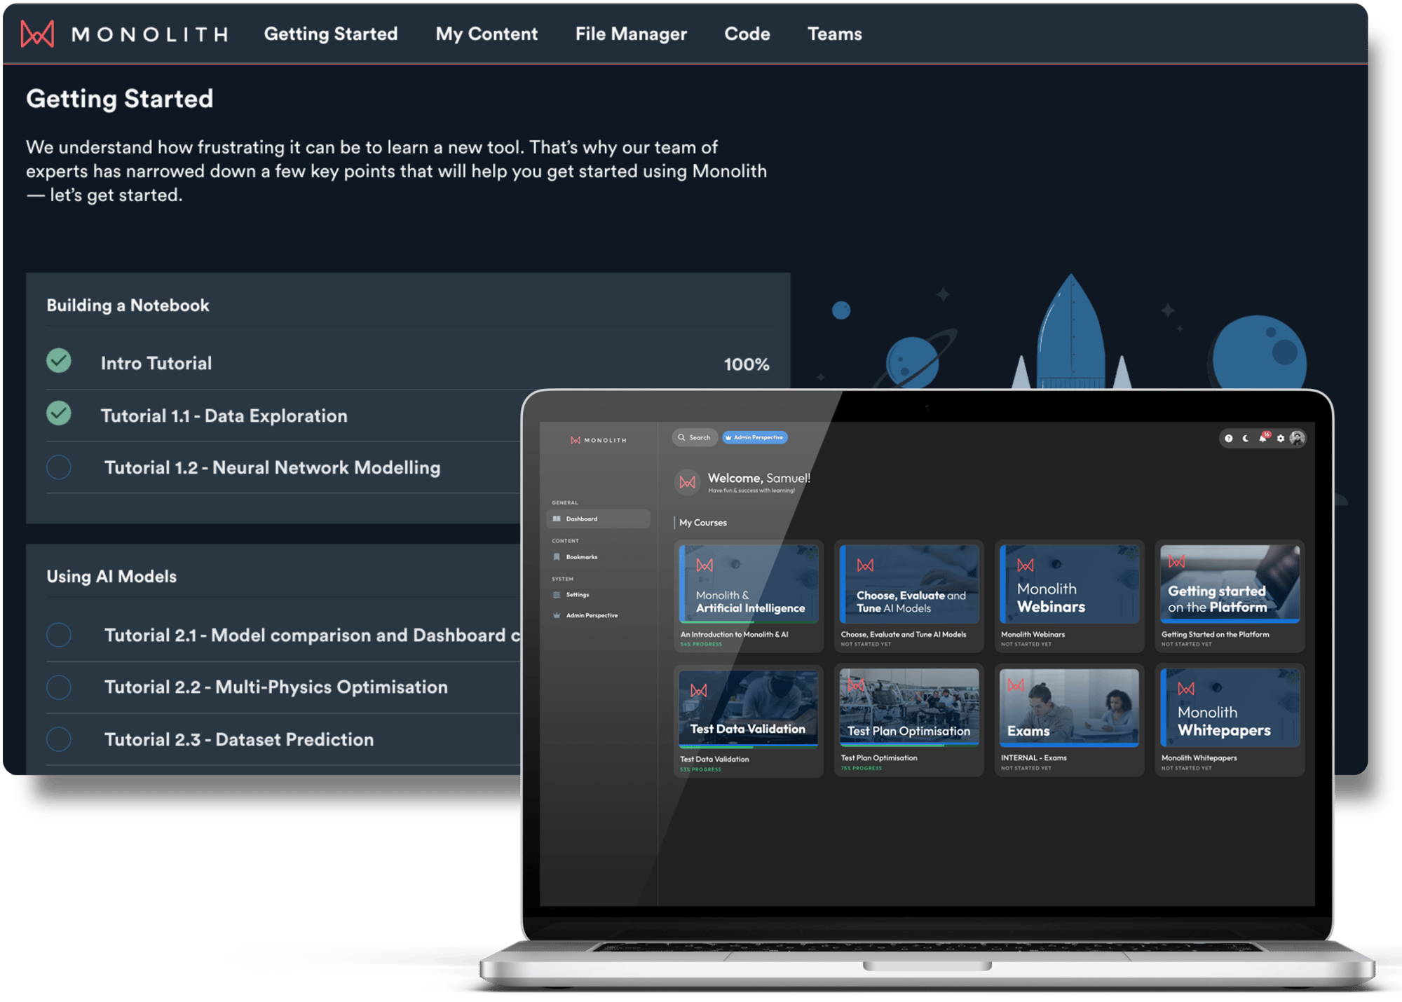This screenshot has height=1002, width=1402.
Task: Click the 100% value on Intro Tutorial row
Action: (747, 364)
